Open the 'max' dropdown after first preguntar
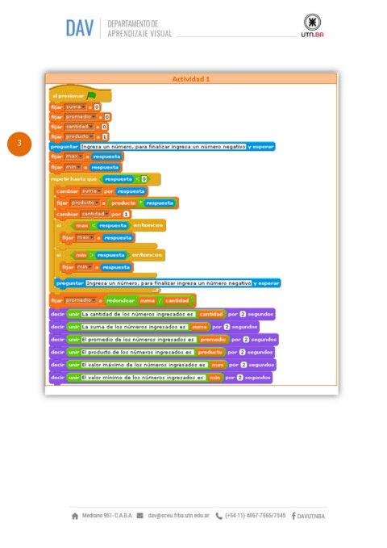The image size is (387, 548). click(73, 157)
